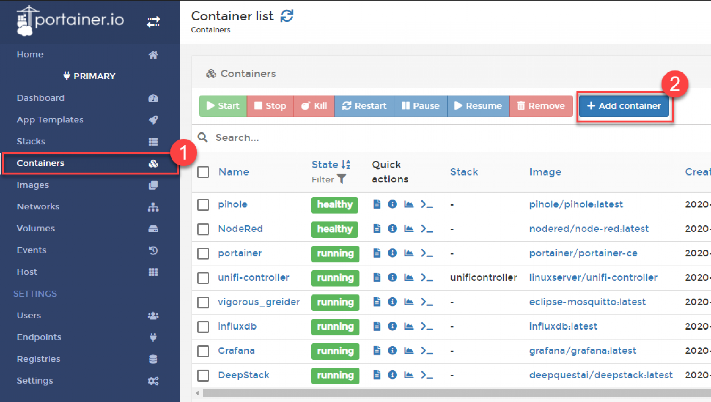The image size is (711, 402).
Task: Inspect details of the NodeRed container
Action: pos(393,229)
